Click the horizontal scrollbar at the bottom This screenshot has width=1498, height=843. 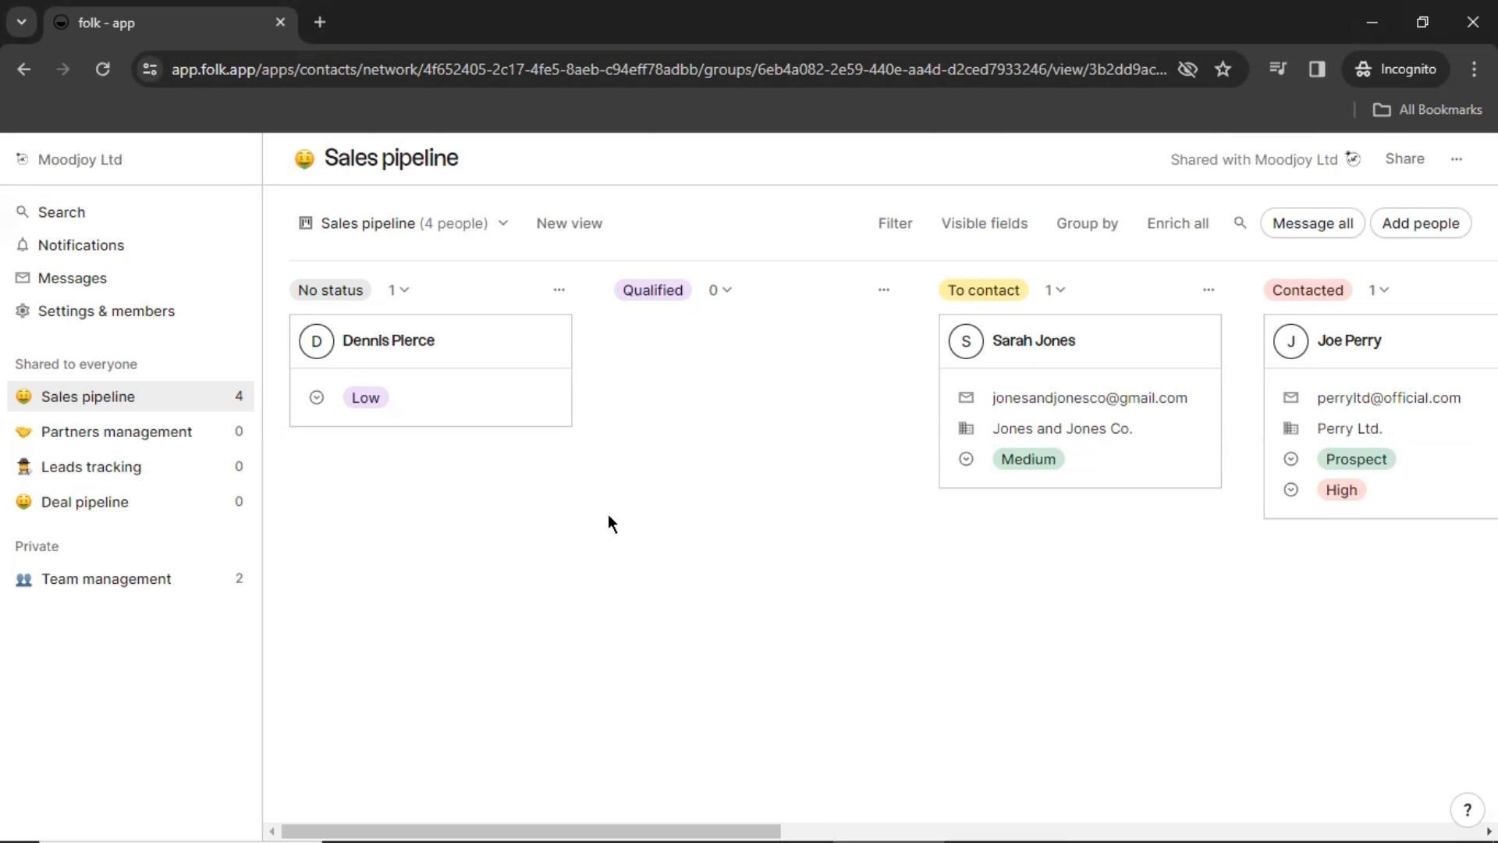[x=531, y=831]
